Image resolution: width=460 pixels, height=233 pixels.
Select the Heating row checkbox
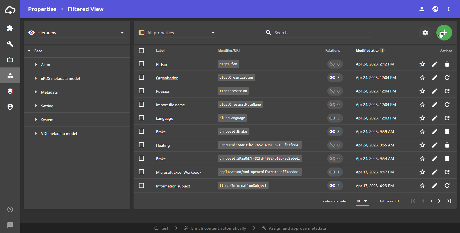(141, 145)
